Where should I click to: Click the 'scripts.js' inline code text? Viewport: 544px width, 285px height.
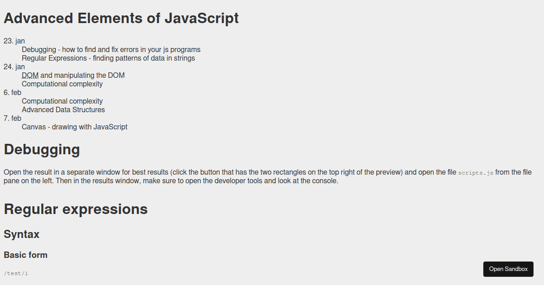476,173
